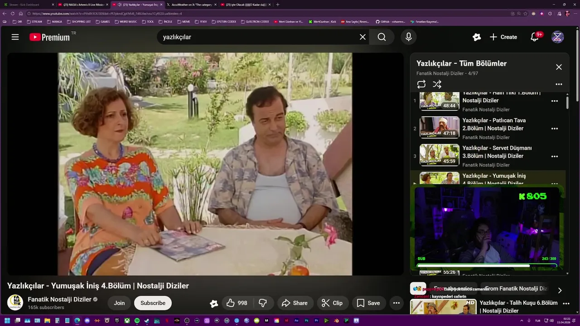
Task: Open the WEIRD MUSIC bookmarks folder
Action: [126, 21]
